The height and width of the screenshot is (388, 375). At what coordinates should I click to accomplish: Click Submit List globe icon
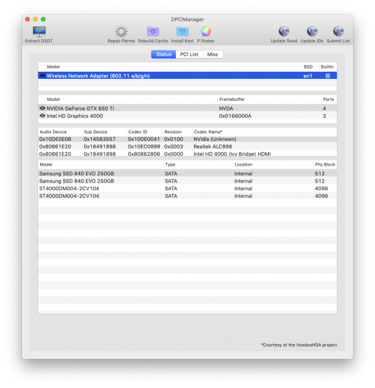pyautogui.click(x=338, y=32)
